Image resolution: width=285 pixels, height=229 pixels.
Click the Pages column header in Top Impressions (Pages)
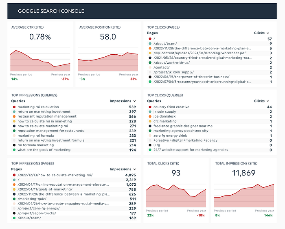coord(17,169)
